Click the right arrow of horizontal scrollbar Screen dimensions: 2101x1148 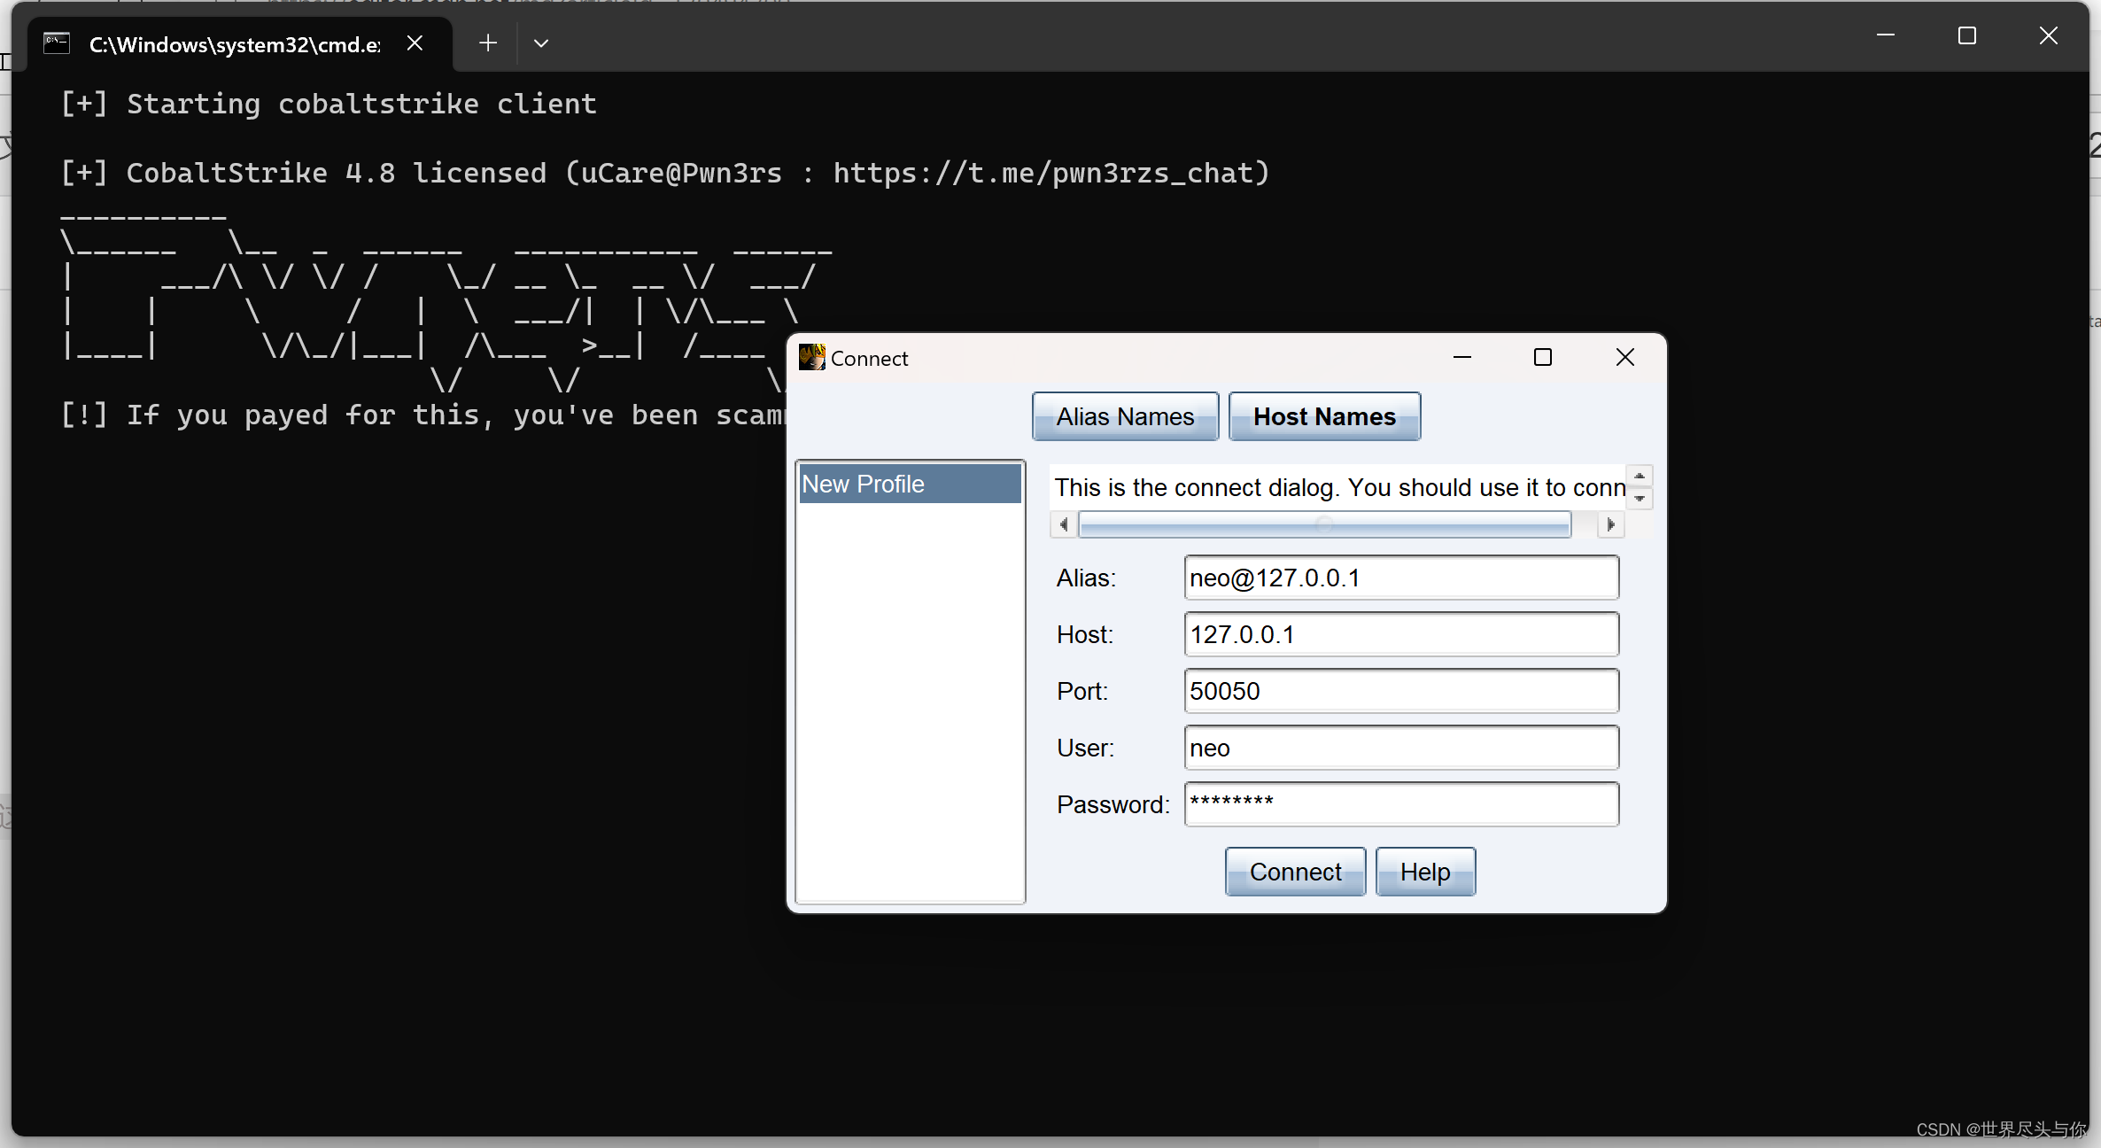1609,524
